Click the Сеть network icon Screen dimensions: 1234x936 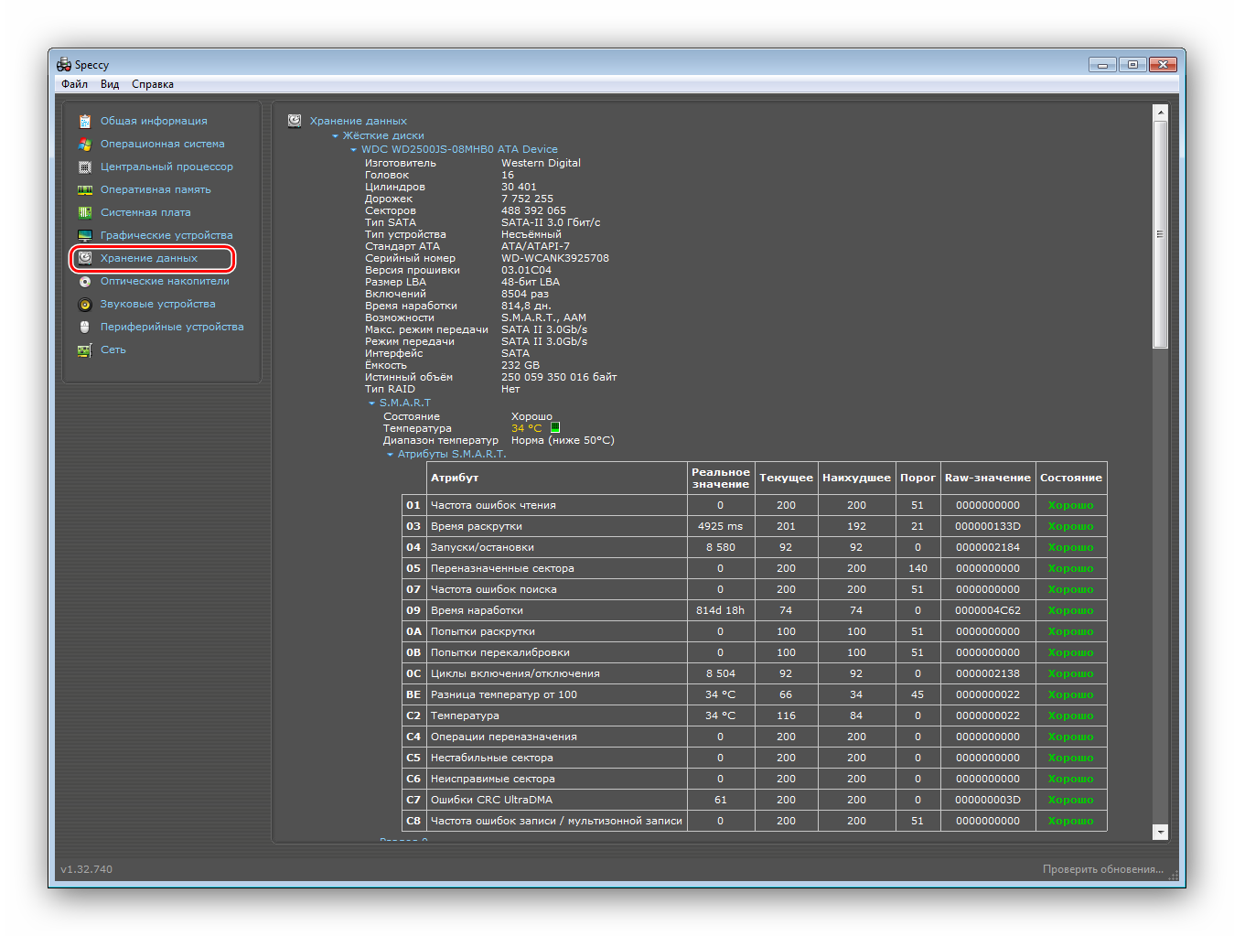(85, 350)
